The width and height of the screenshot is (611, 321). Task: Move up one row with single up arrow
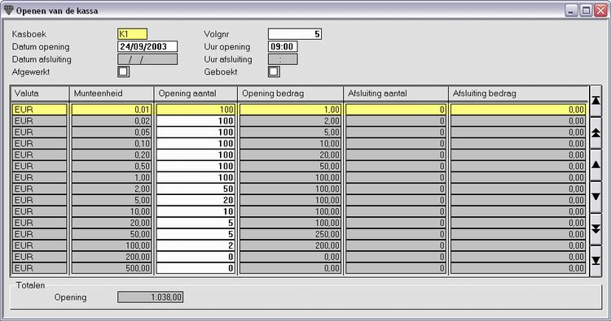(596, 165)
